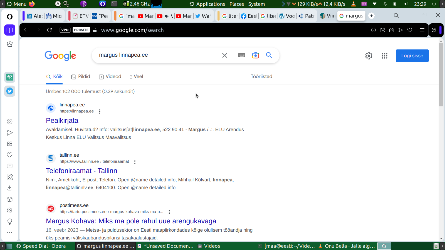Open the Menu launcher in top panel
Screen dimensions: 445x250
click(17, 4)
